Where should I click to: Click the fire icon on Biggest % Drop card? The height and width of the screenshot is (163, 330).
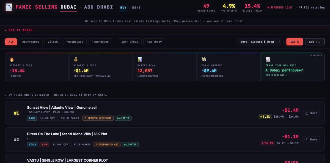coord(12,59)
